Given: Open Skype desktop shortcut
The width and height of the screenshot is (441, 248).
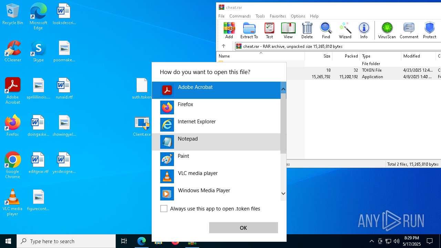Looking at the screenshot, I should (x=38, y=52).
